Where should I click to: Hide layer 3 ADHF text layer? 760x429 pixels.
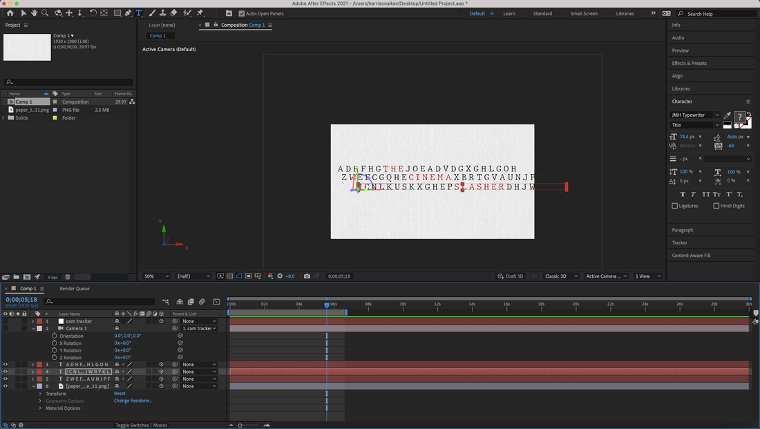(6, 365)
